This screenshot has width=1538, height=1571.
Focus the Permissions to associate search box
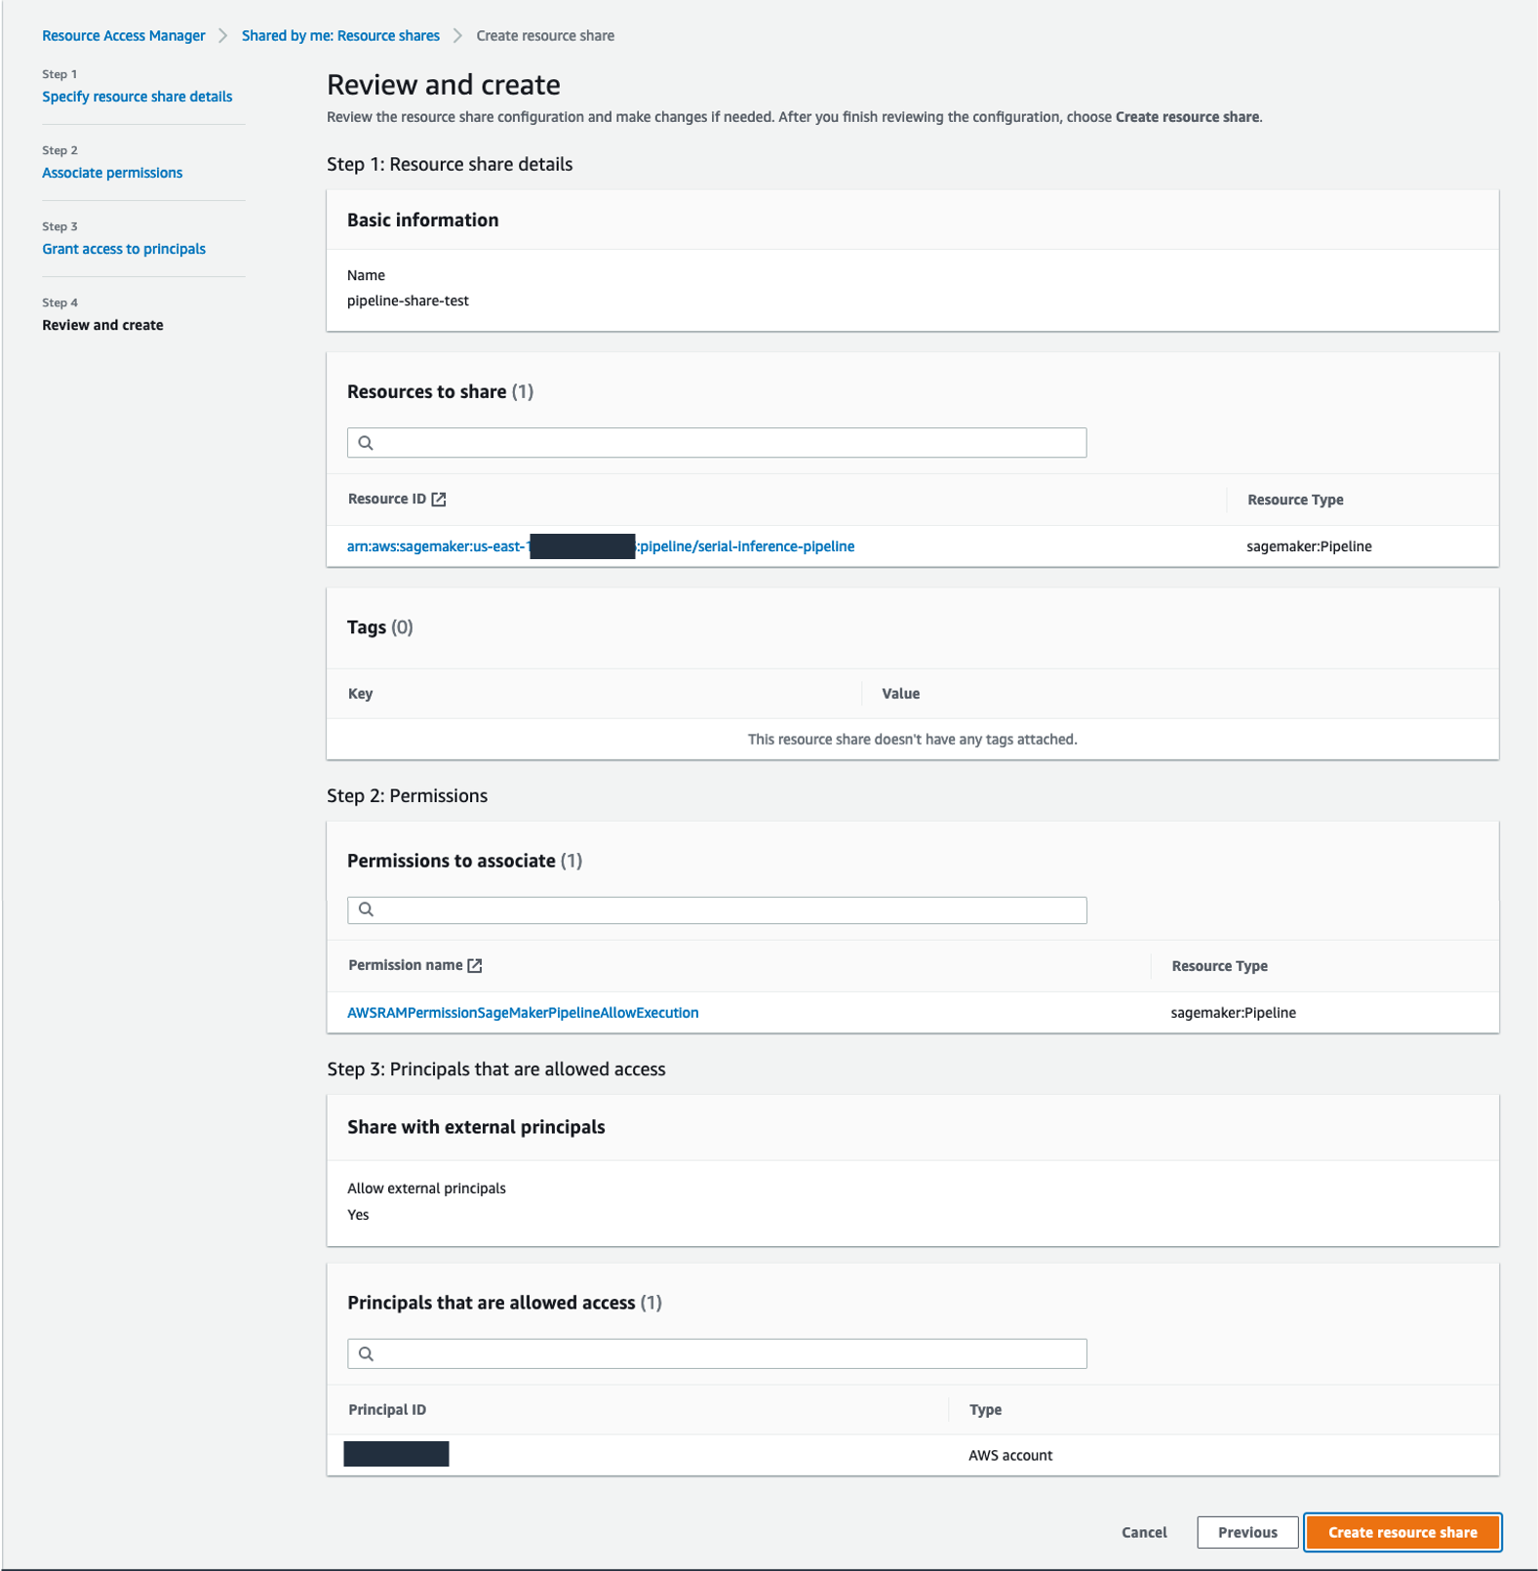click(x=727, y=909)
